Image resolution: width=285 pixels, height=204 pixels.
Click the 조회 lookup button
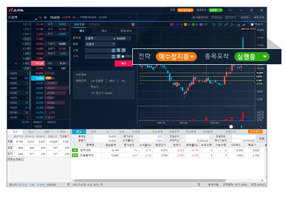(262, 138)
